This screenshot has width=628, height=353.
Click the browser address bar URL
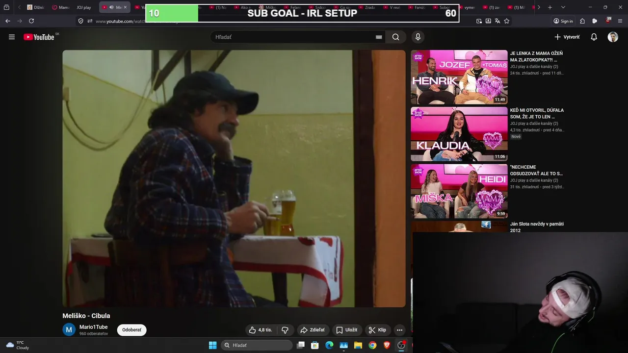click(x=120, y=21)
